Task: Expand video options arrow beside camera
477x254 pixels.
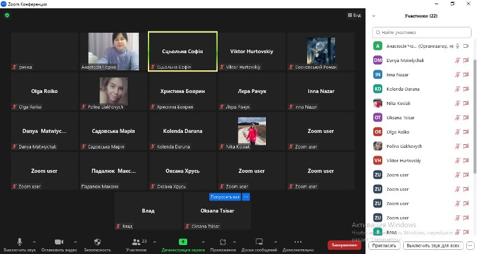Action: [x=73, y=242]
